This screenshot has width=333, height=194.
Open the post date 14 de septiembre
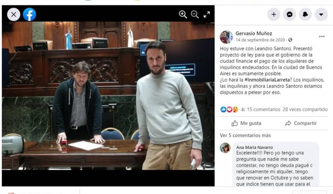coord(260,40)
